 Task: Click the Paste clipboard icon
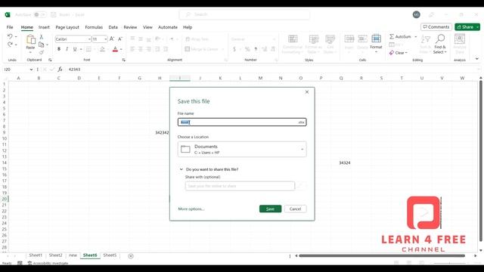[30, 39]
